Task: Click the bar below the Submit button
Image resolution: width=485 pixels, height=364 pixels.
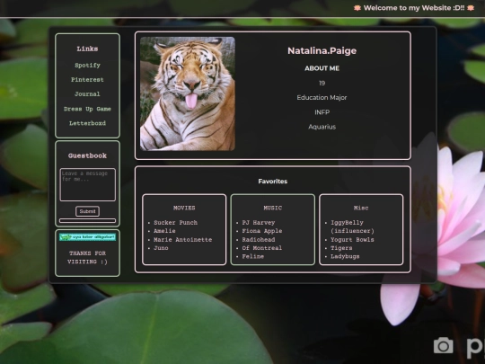Action: click(x=87, y=221)
